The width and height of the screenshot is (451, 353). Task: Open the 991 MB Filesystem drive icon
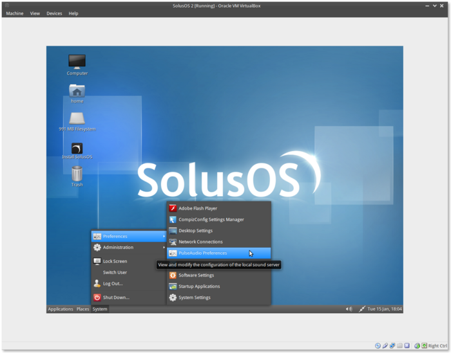[x=77, y=119]
